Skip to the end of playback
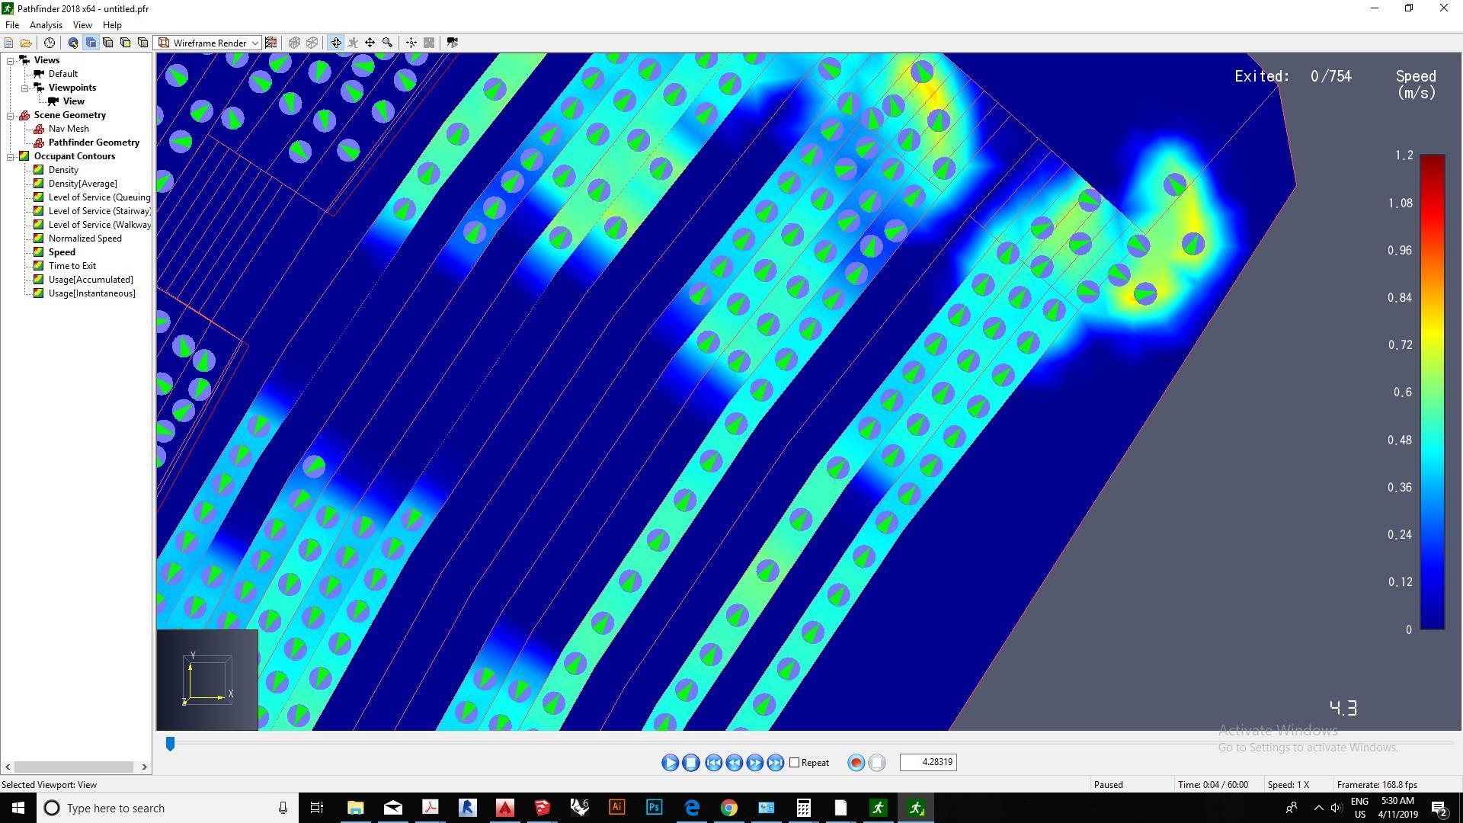This screenshot has width=1463, height=823. click(775, 763)
